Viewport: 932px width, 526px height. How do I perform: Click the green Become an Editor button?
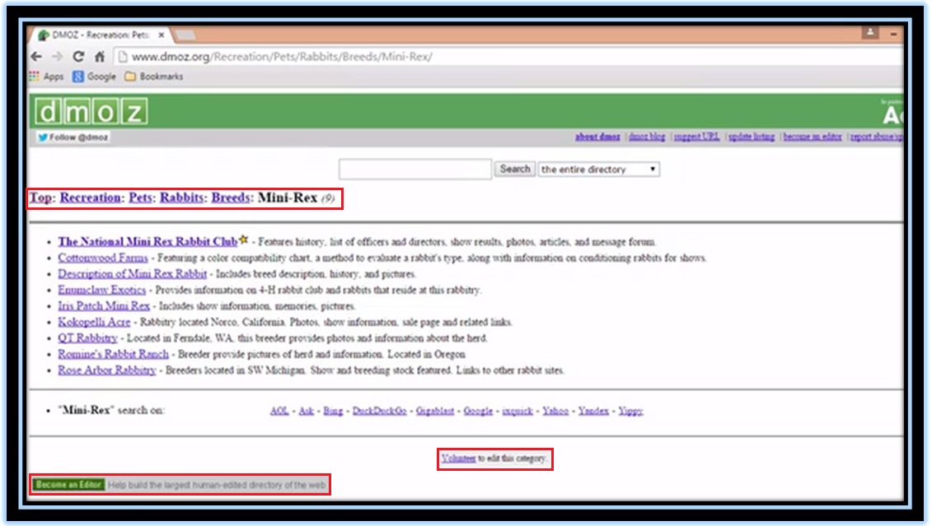(x=68, y=485)
